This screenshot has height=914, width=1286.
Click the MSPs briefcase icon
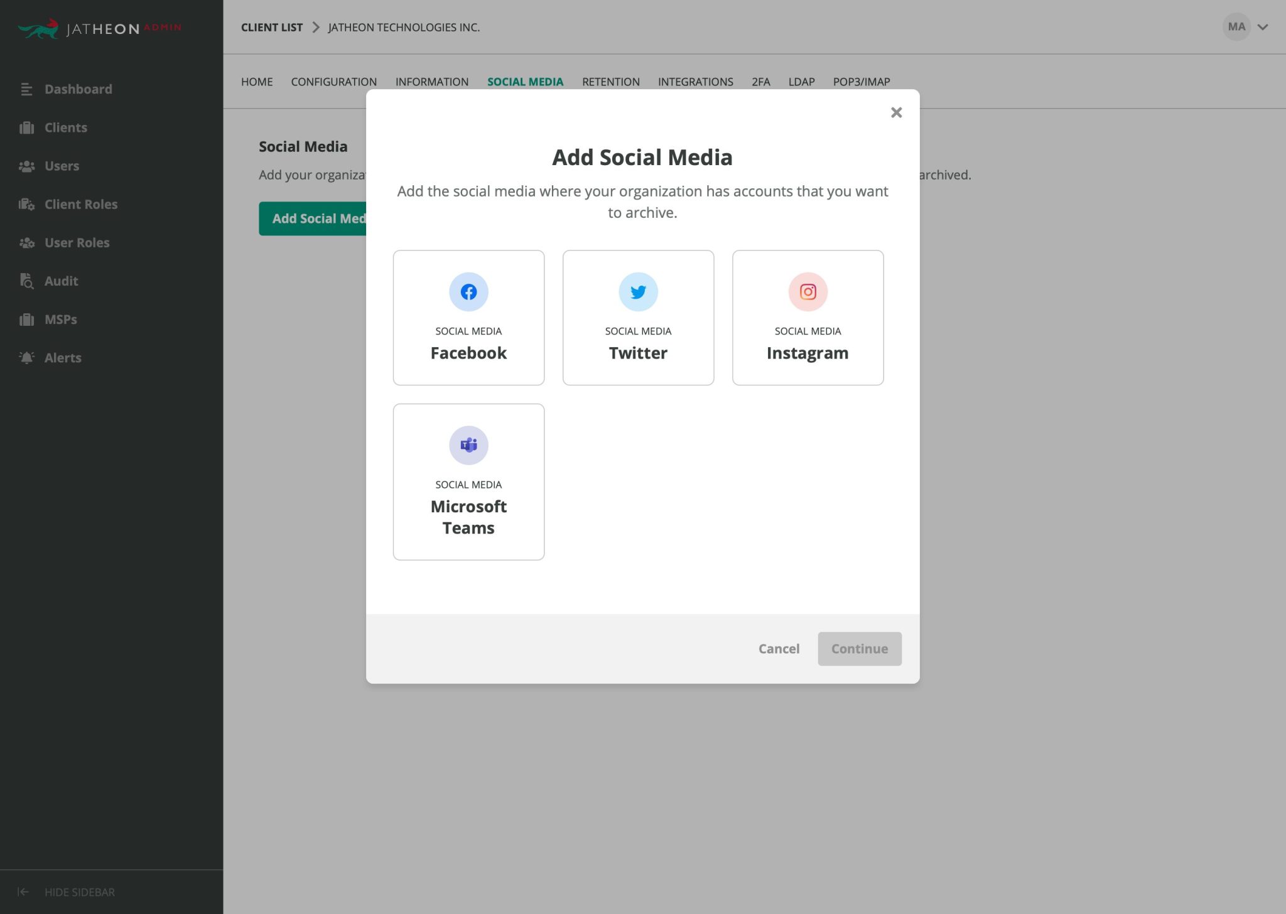pos(26,320)
